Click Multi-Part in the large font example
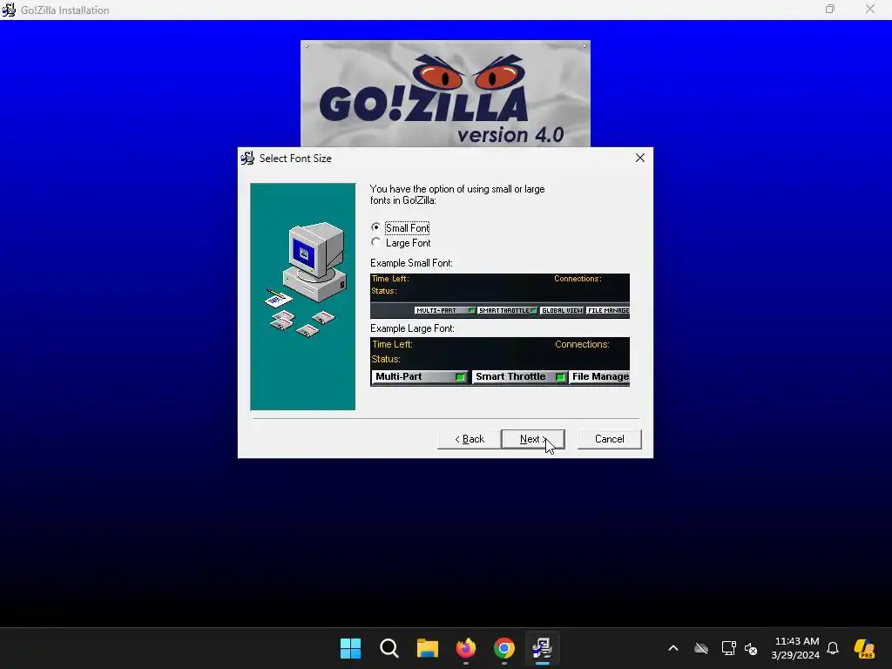The width and height of the screenshot is (892, 669). coord(420,376)
